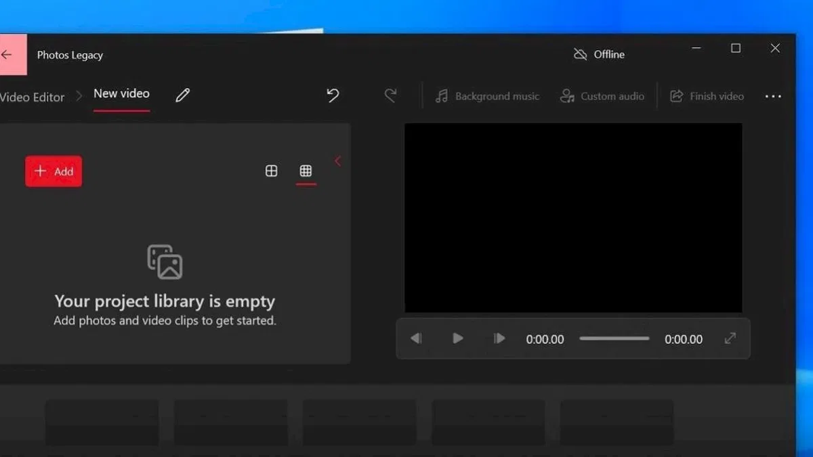Click the preview seek slider
Image resolution: width=813 pixels, height=457 pixels.
coord(614,339)
